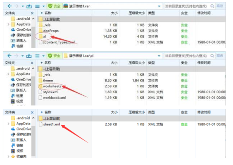The image size is (233, 165).
Task: Open view mode dropdown in 演示表格1.rar root window
Action: click(44, 6)
